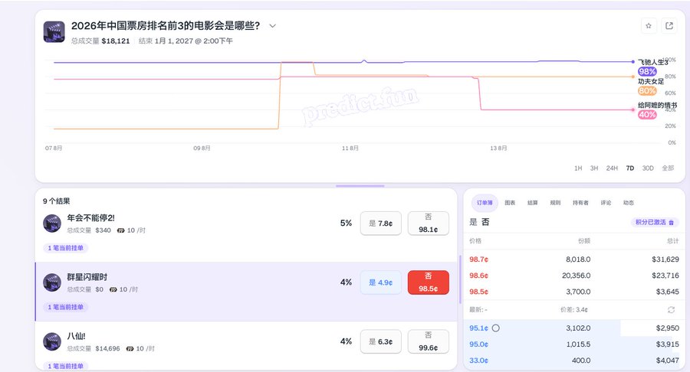The height and width of the screenshot is (372, 690).
Task: Click the 年会不能停2! result title
Action: click(x=90, y=218)
